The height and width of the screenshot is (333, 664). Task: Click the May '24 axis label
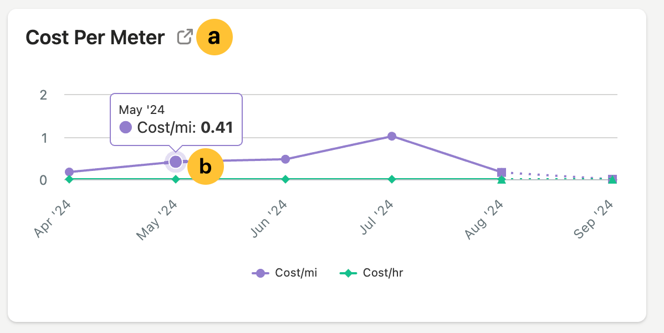click(x=156, y=216)
